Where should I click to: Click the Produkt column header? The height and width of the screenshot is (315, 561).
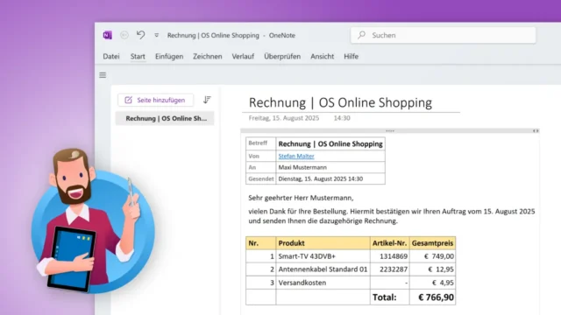point(323,243)
